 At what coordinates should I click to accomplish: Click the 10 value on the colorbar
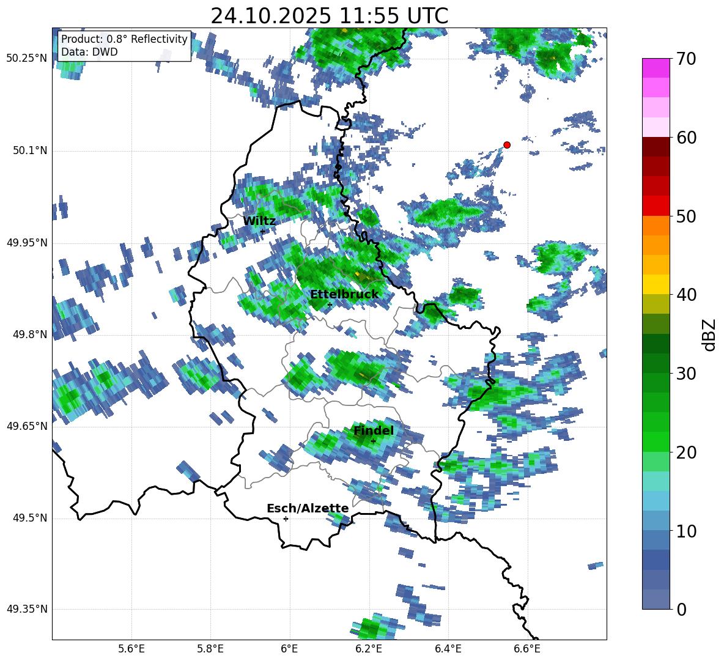point(685,531)
